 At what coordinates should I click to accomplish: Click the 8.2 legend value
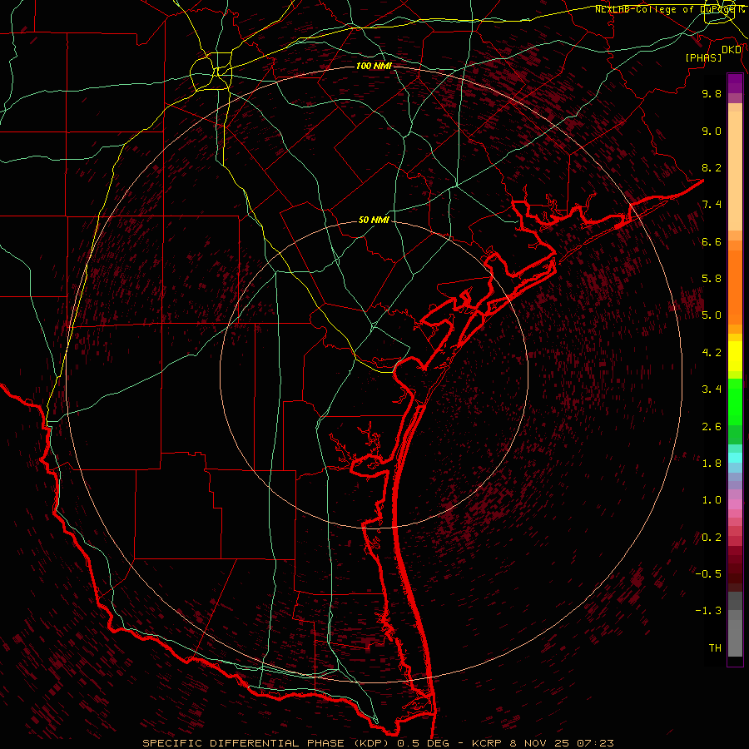point(712,167)
